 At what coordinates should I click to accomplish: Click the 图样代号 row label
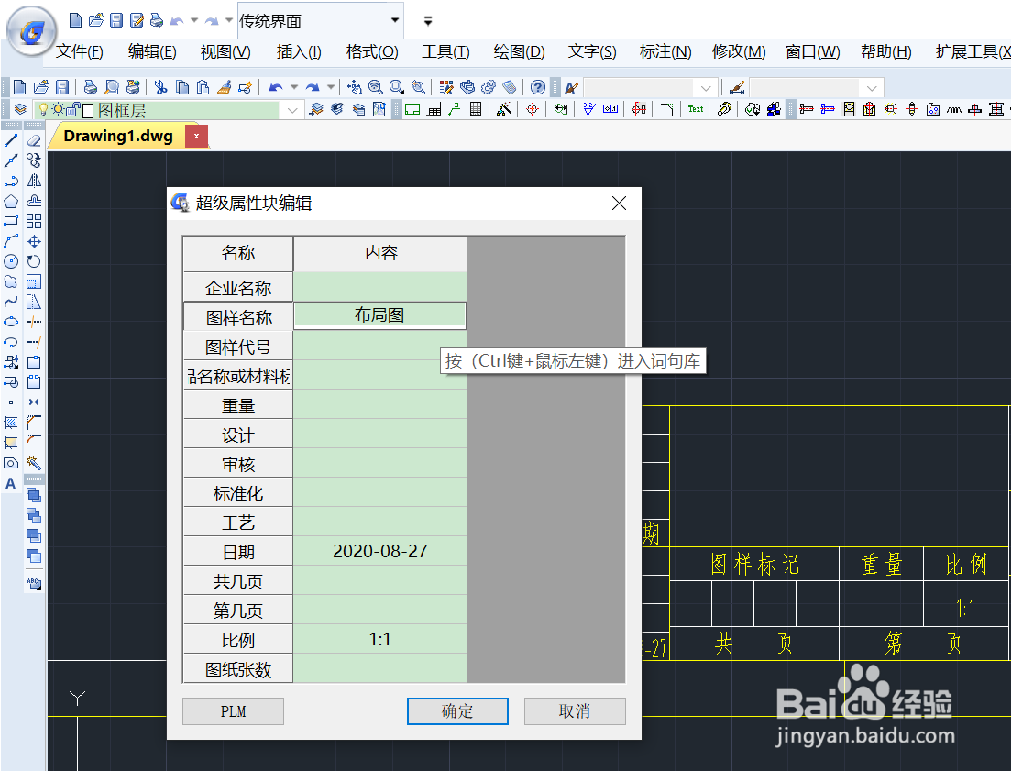(x=238, y=347)
